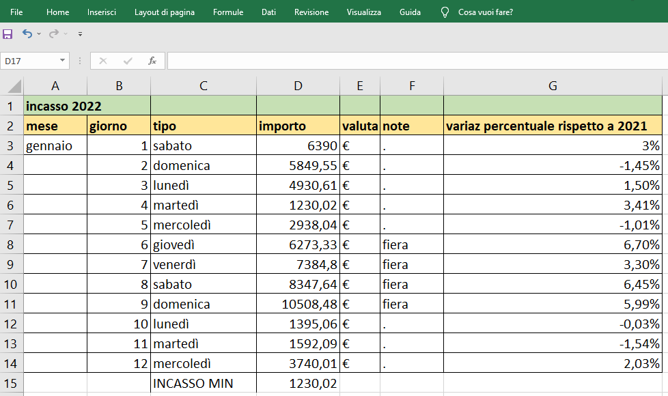Click the importo cell 8347,64
Image resolution: width=668 pixels, height=396 pixels.
pyautogui.click(x=298, y=284)
